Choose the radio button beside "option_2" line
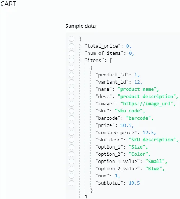This screenshot has height=199, width=180. 71,154
